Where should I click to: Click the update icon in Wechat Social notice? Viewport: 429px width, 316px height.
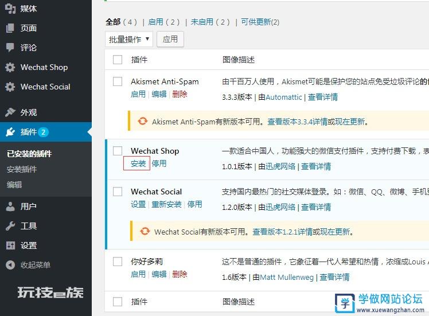click(145, 232)
